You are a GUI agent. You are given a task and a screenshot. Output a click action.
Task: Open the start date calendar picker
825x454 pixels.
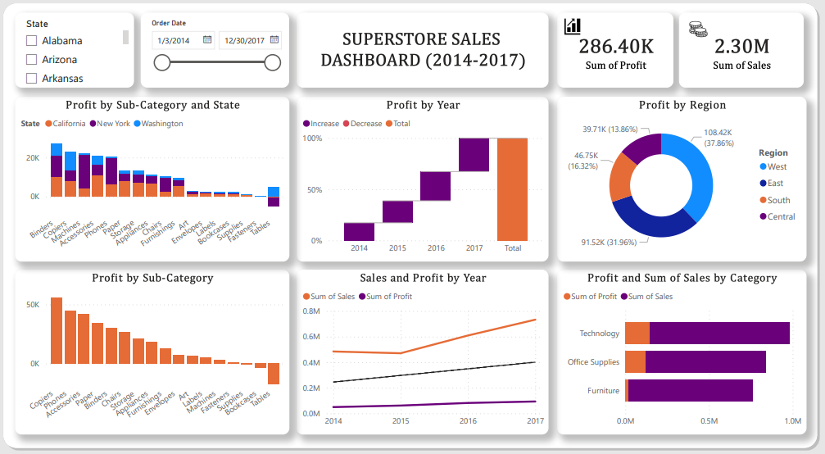click(207, 39)
